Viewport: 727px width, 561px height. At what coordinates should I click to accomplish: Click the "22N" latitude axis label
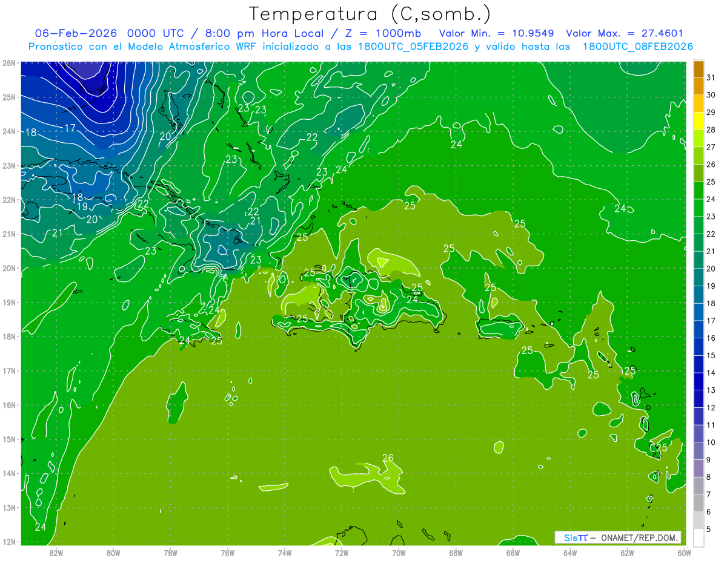coord(8,200)
